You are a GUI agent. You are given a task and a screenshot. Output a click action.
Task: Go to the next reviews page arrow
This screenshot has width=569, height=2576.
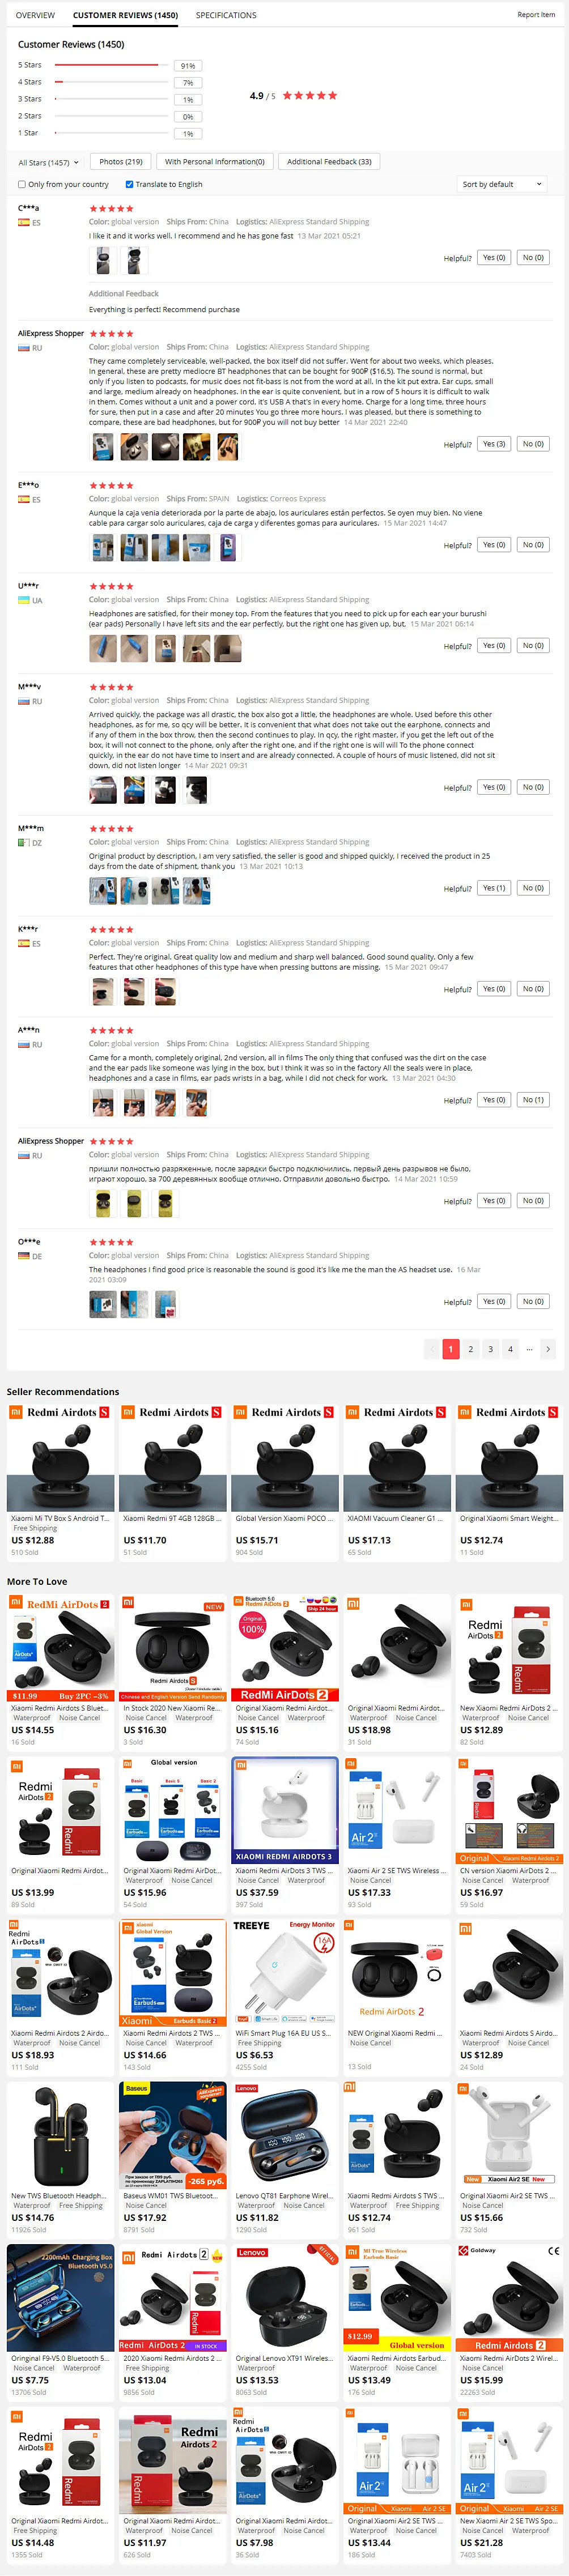coord(548,1349)
